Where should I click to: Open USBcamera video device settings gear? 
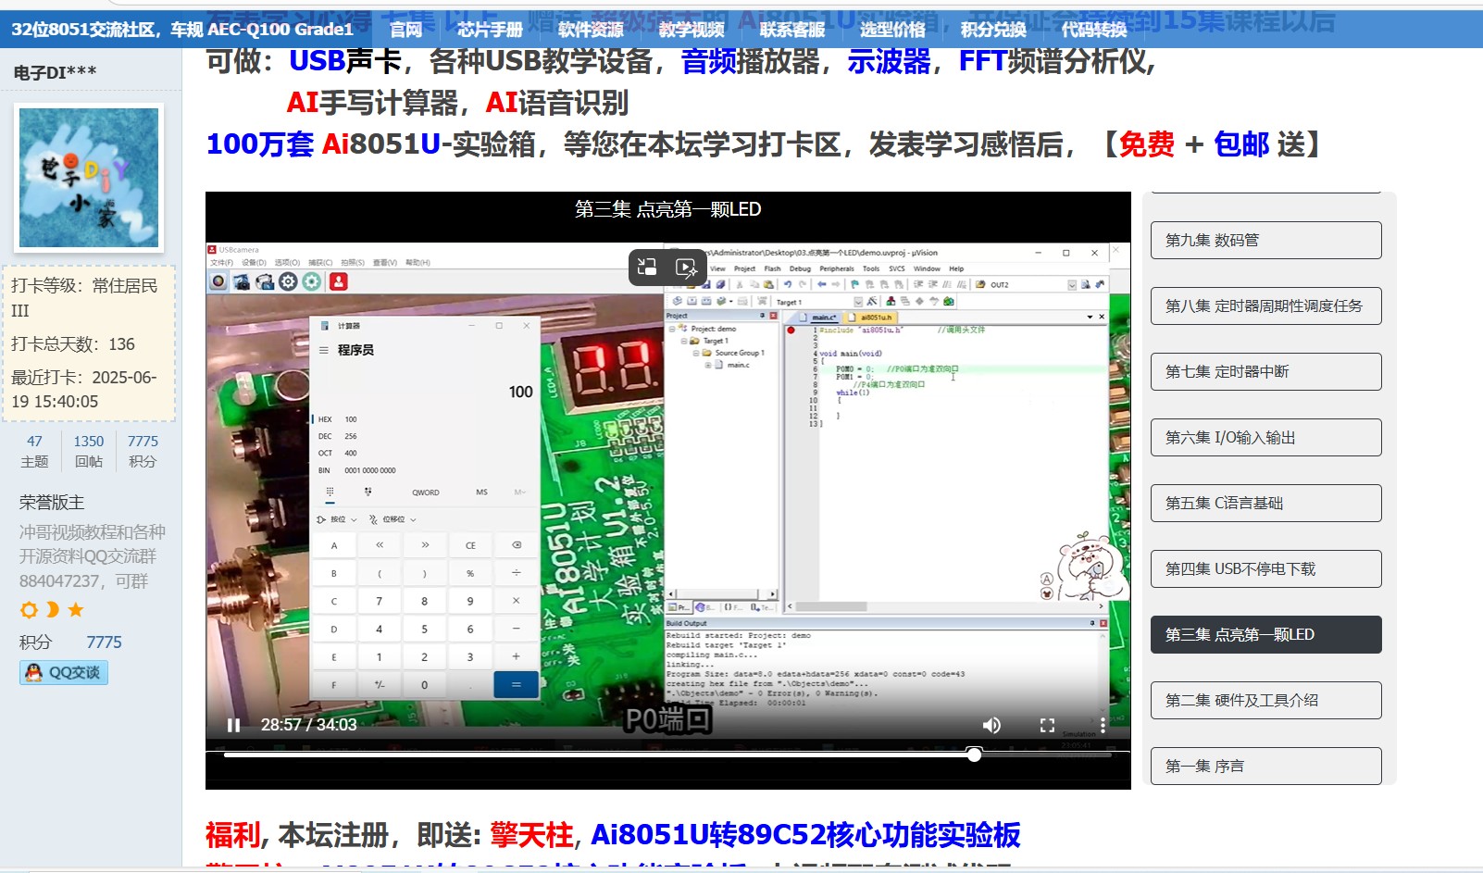tap(287, 281)
